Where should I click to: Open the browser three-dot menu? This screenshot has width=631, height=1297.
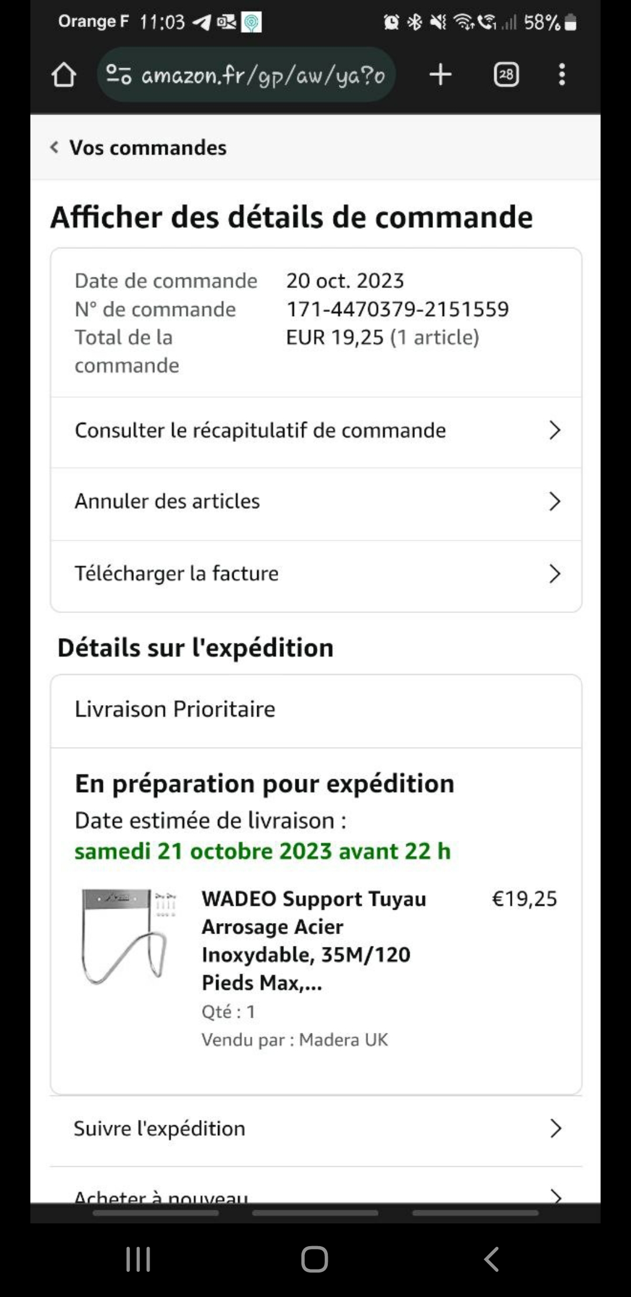pos(562,75)
